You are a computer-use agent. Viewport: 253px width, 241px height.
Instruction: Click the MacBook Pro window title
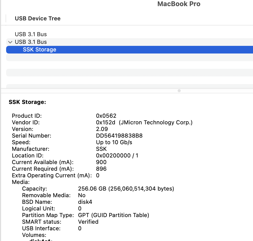point(179,4)
